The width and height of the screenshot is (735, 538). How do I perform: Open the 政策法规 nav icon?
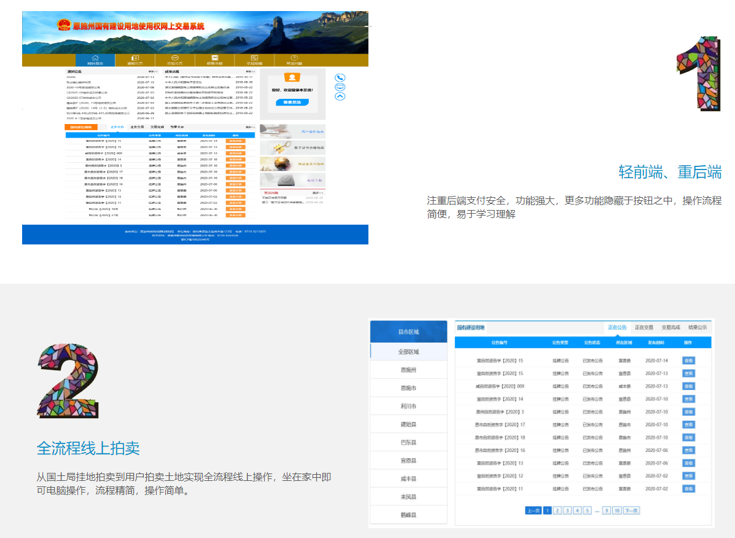[x=215, y=60]
